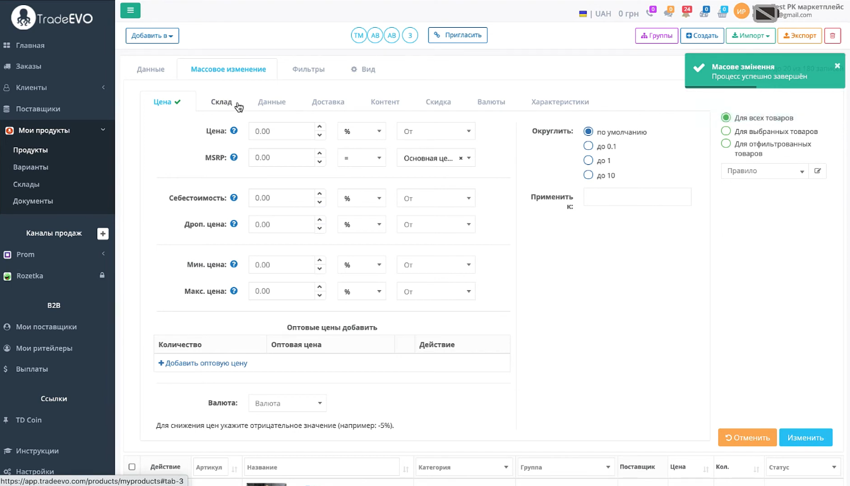This screenshot has width=850, height=486.
Task: Open the Валюта currency dropdown
Action: tap(287, 403)
